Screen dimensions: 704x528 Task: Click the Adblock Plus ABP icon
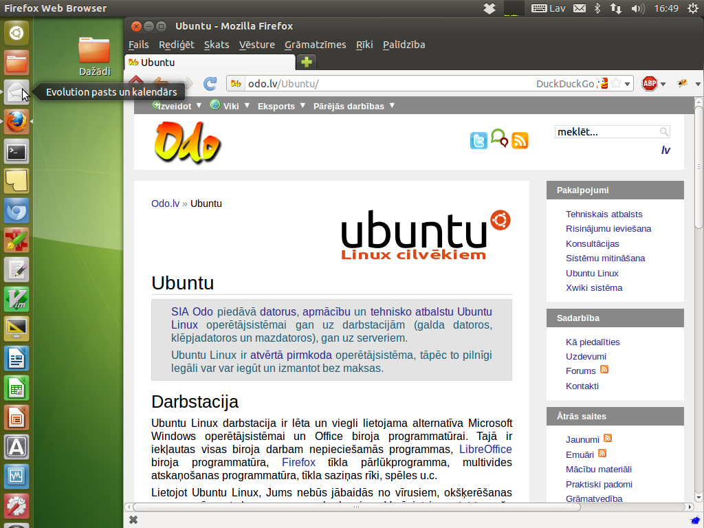649,84
